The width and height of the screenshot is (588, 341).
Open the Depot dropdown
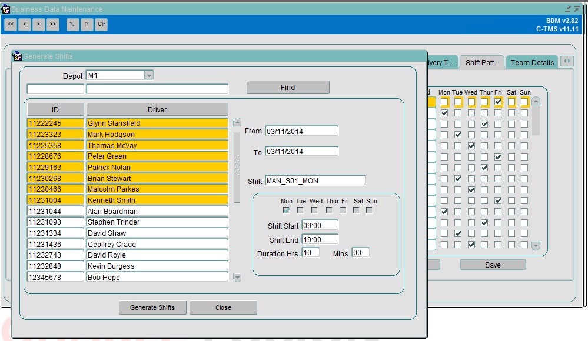click(149, 75)
